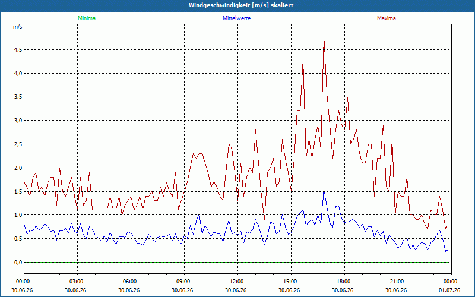This screenshot has height=297, width=475.
Task: Select the 09:00 time axis marker
Action: pyautogui.click(x=184, y=282)
